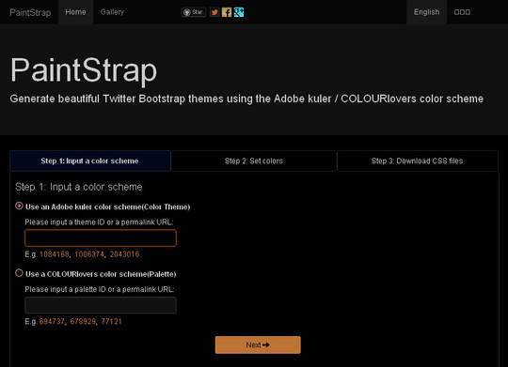Image resolution: width=508 pixels, height=367 pixels.
Task: Switch language to English
Action: (427, 12)
